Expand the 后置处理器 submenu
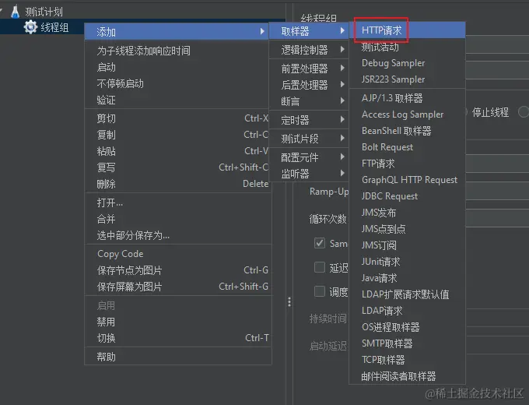 309,84
